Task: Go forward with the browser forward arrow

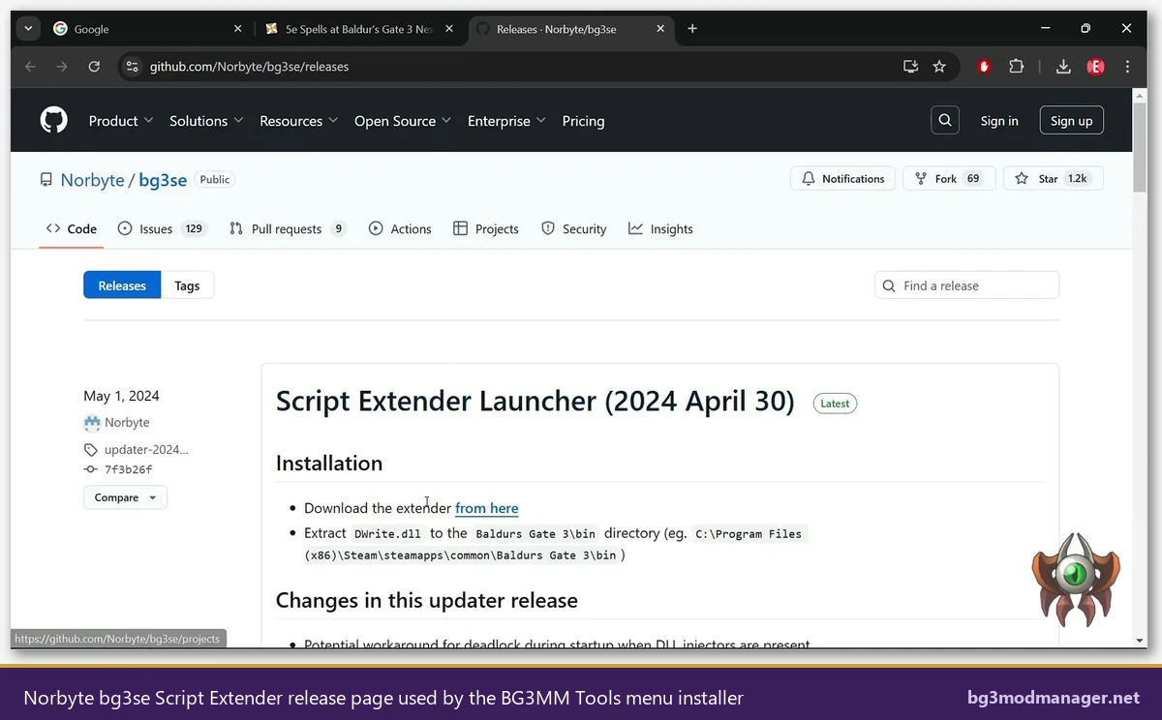Action: tap(62, 67)
